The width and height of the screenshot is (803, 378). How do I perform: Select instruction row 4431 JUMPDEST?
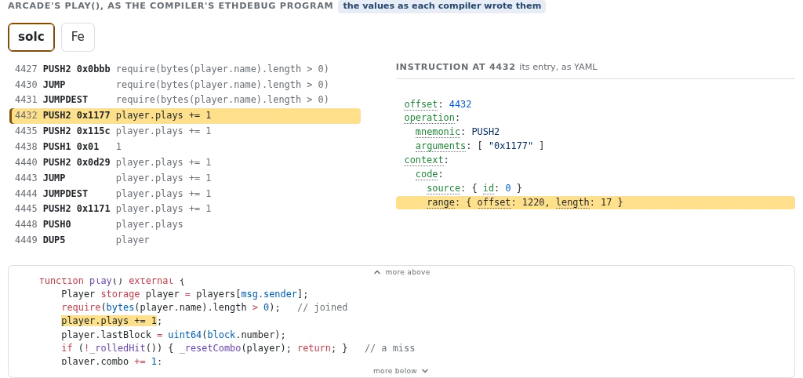pos(185,100)
